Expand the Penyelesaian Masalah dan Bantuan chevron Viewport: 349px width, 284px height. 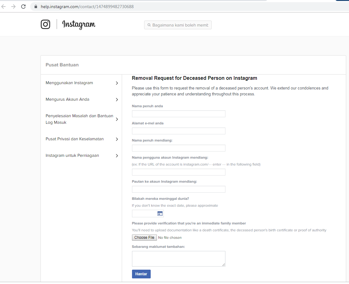tap(117, 119)
